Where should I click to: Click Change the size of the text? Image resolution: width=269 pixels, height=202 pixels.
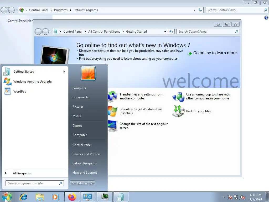click(x=144, y=126)
